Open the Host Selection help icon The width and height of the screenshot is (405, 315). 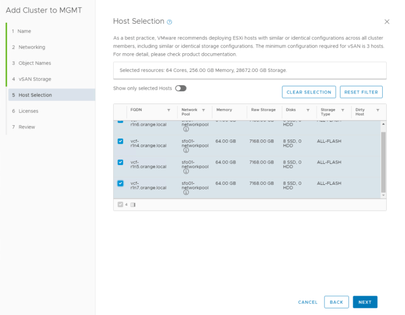click(x=169, y=22)
